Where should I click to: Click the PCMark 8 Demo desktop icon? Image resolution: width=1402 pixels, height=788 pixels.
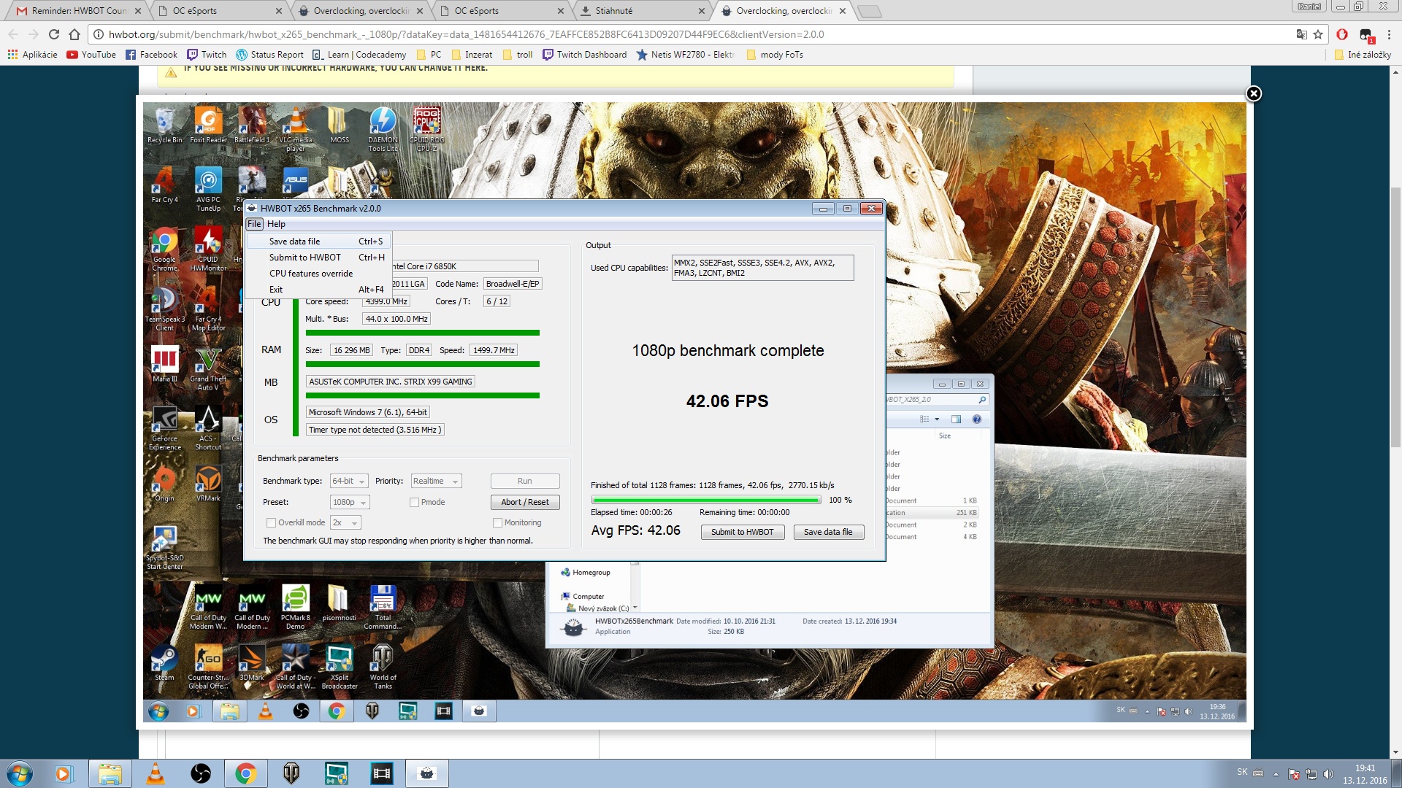pos(296,606)
